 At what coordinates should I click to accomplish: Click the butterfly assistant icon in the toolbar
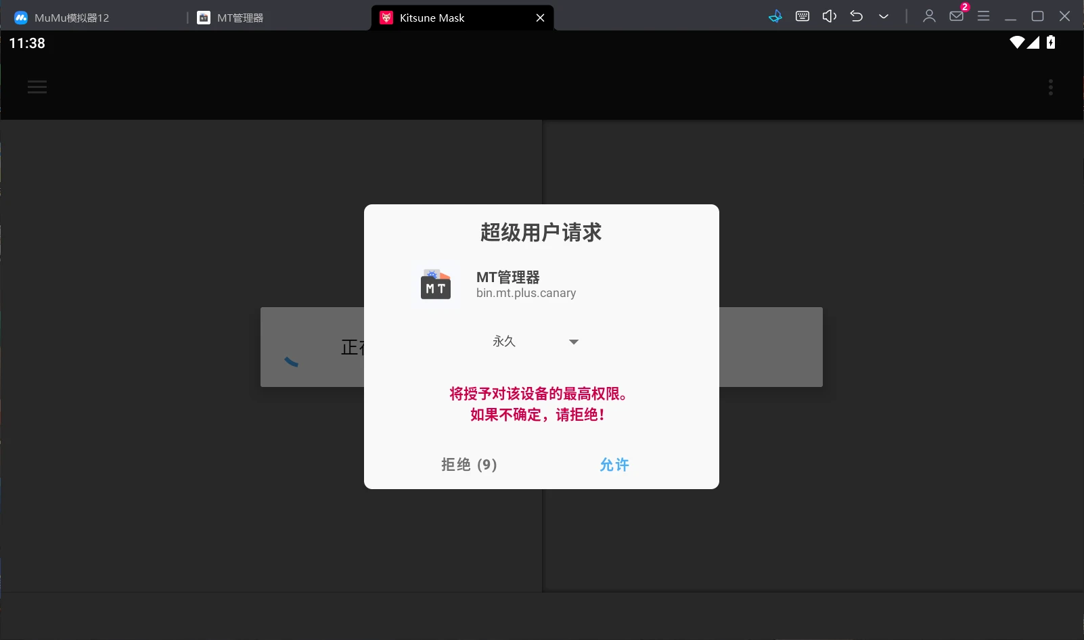coord(775,16)
